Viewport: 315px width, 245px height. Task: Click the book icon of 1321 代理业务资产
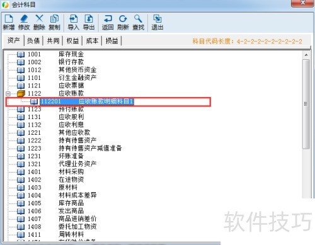21,164
